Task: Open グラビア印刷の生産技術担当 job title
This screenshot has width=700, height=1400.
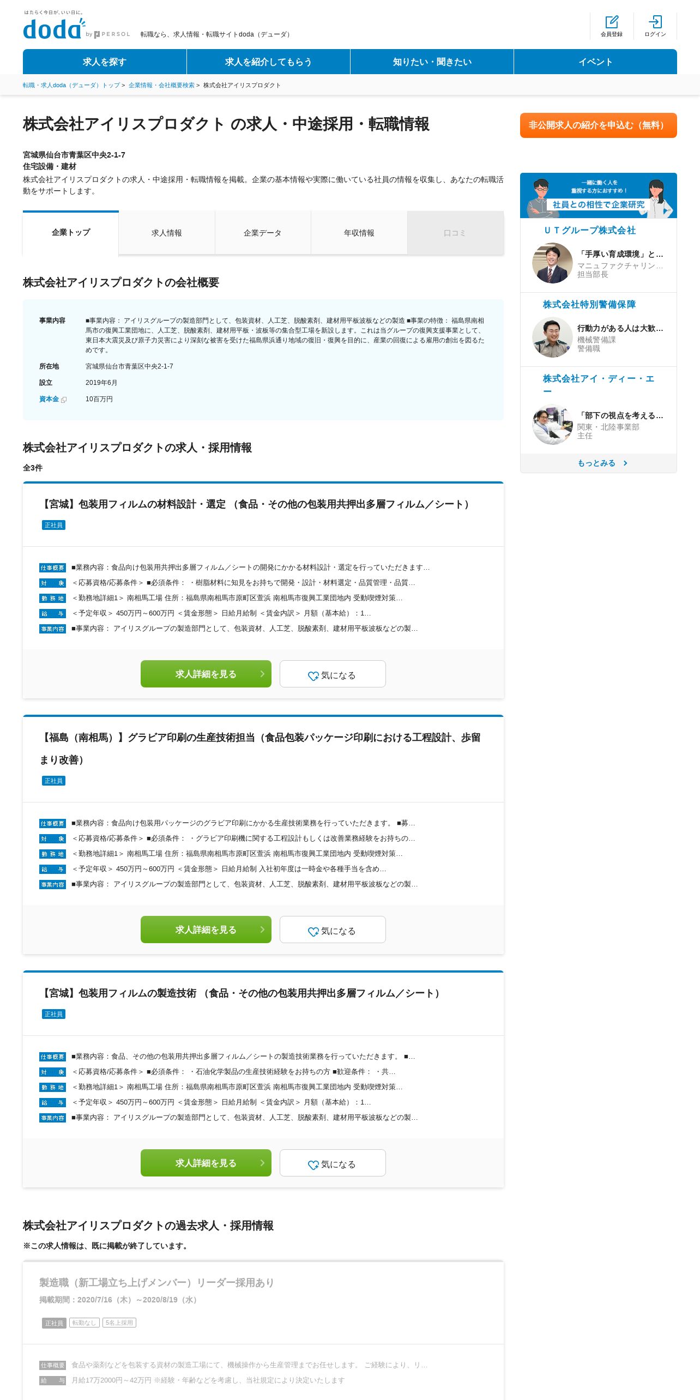Action: click(x=260, y=749)
